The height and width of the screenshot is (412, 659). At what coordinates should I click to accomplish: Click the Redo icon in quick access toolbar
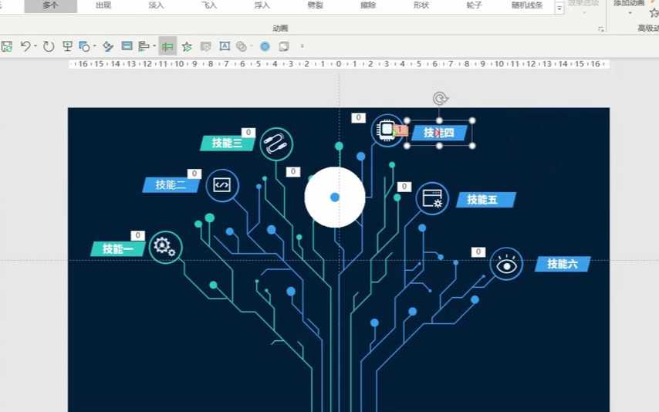pyautogui.click(x=49, y=46)
